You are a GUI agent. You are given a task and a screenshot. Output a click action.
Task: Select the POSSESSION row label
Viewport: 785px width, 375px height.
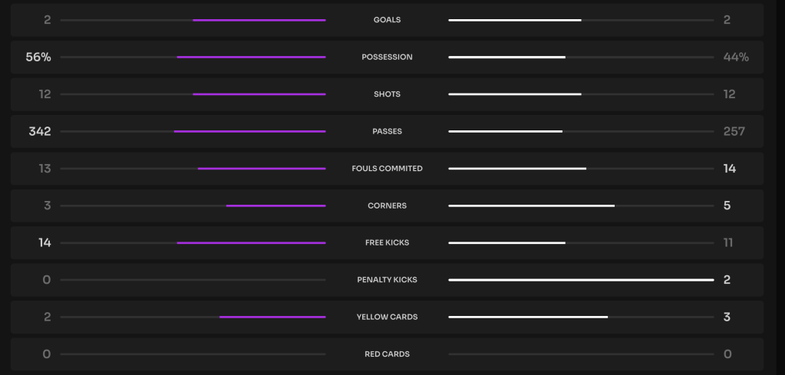coord(387,58)
